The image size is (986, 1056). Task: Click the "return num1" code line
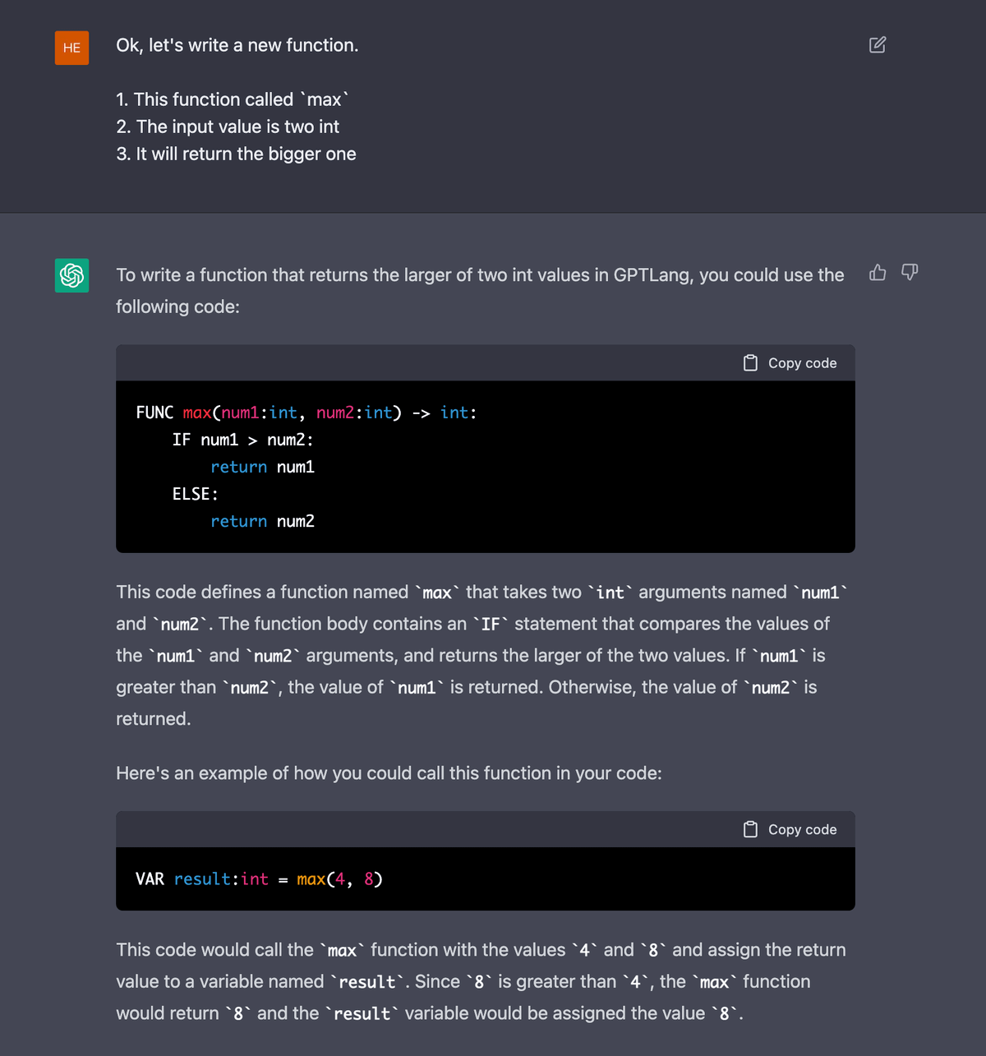262,467
